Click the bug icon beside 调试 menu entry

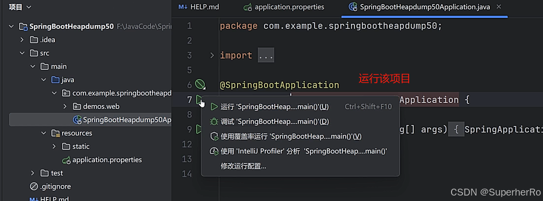click(x=214, y=122)
